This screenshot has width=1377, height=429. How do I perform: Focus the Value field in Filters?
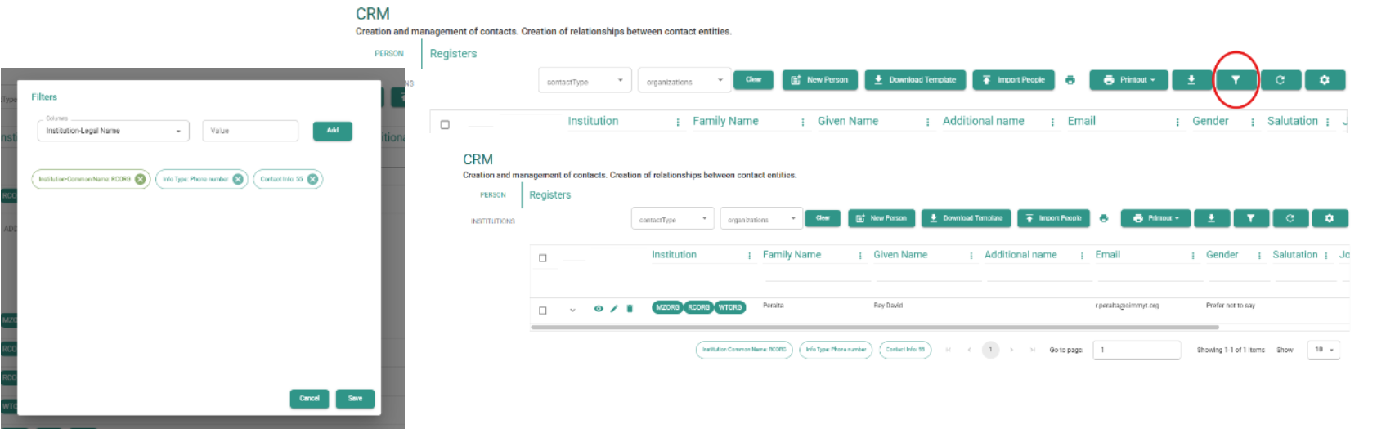click(250, 131)
